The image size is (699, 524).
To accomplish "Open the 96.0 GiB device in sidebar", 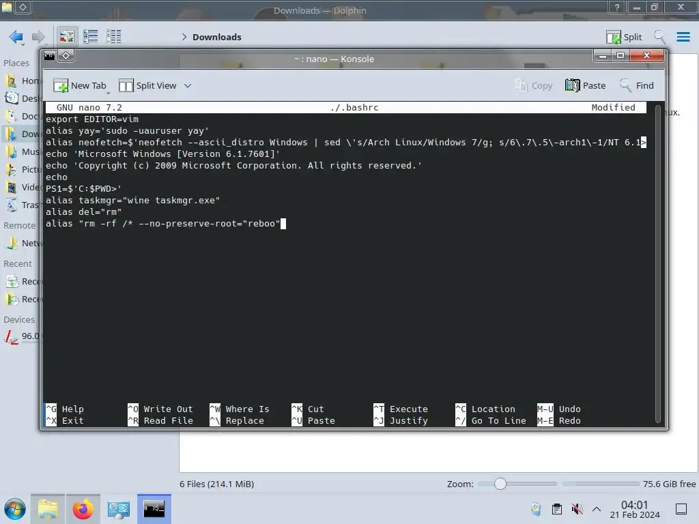I will (x=23, y=336).
